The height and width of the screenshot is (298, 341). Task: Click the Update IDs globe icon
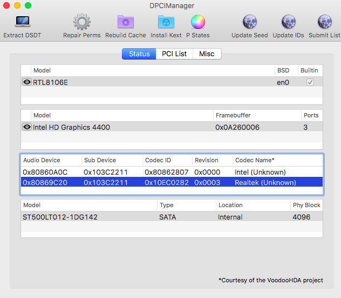click(288, 22)
